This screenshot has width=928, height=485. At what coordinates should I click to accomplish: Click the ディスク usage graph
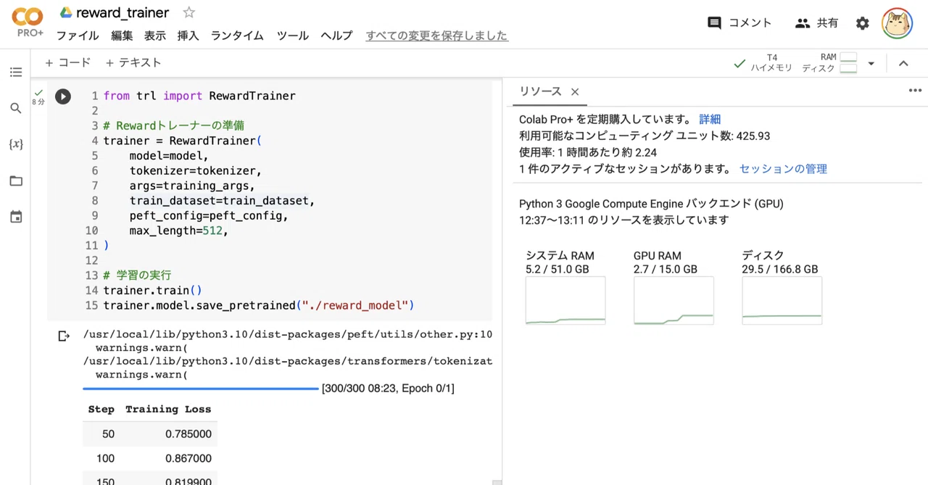pos(782,300)
